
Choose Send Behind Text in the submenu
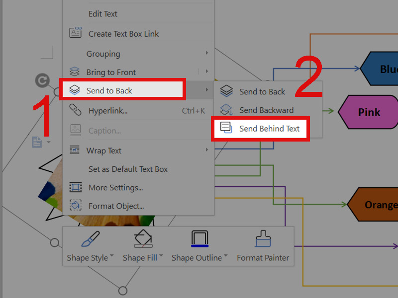pos(269,129)
